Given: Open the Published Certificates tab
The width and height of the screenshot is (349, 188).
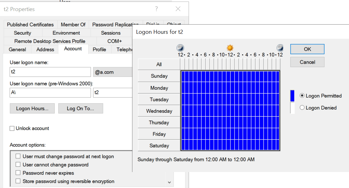Looking at the screenshot, I should [x=30, y=25].
